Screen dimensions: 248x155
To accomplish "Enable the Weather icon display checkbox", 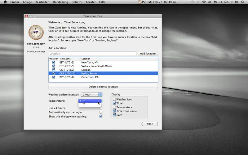I will pyautogui.click(x=114, y=99).
